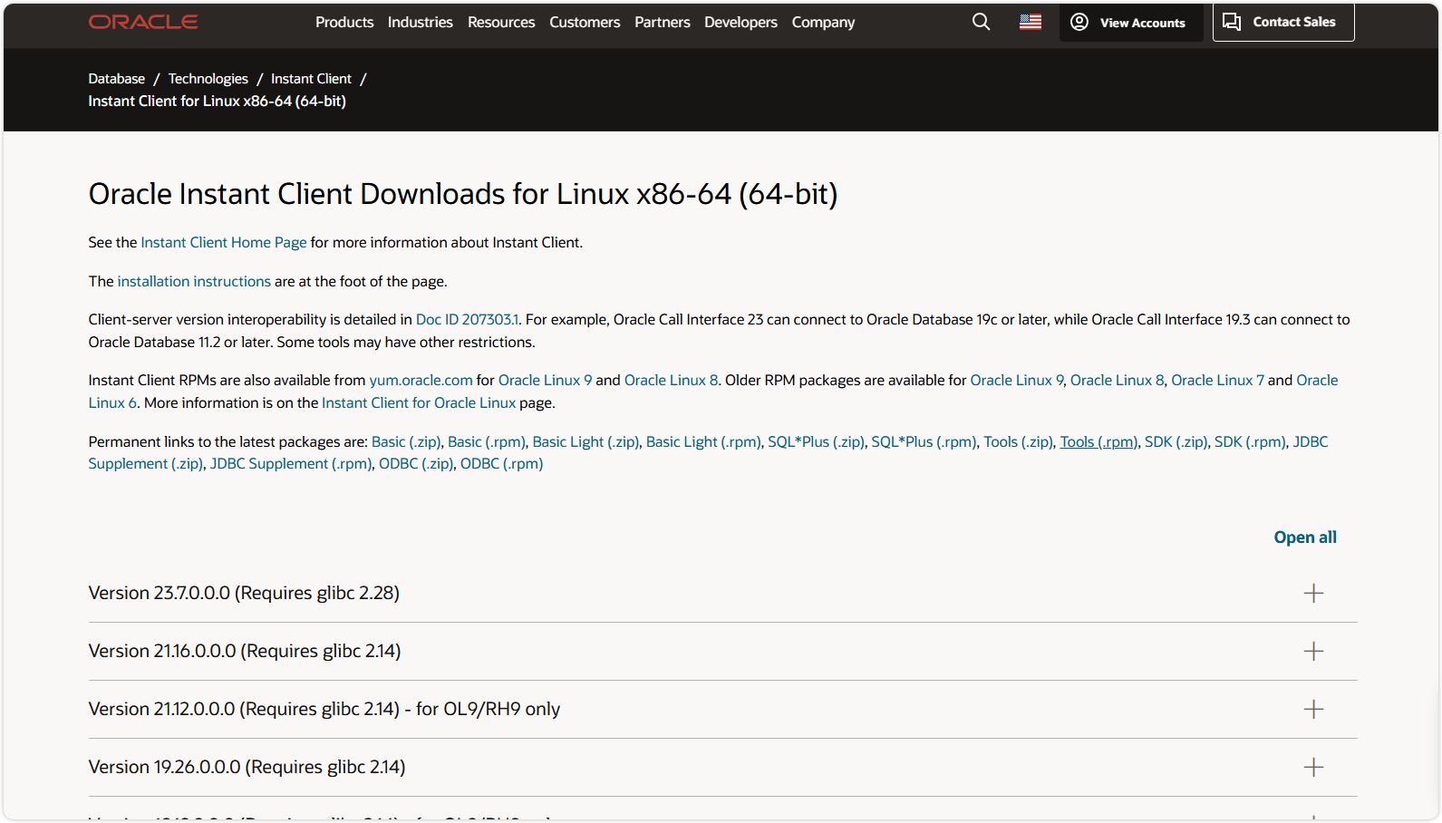The height and width of the screenshot is (823, 1442).
Task: Open the Developers menu
Action: click(x=740, y=22)
